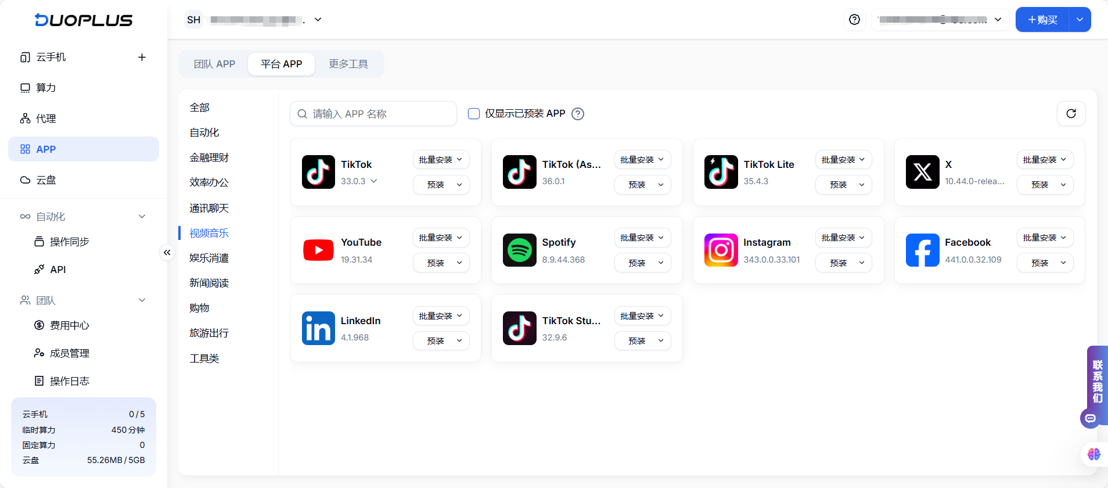Select 金融理财 category

click(x=209, y=157)
